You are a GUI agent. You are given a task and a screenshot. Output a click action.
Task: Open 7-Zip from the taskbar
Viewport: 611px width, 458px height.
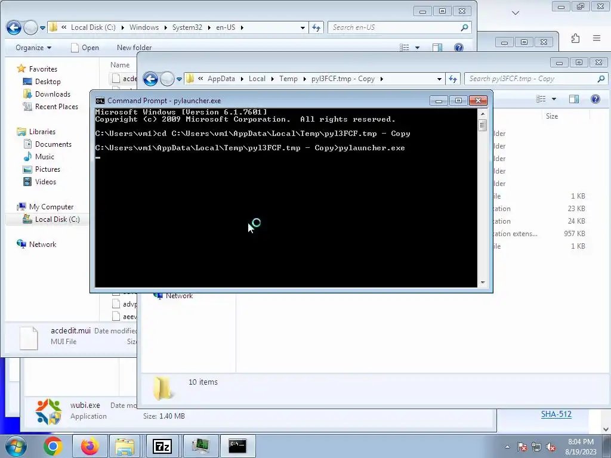click(162, 446)
